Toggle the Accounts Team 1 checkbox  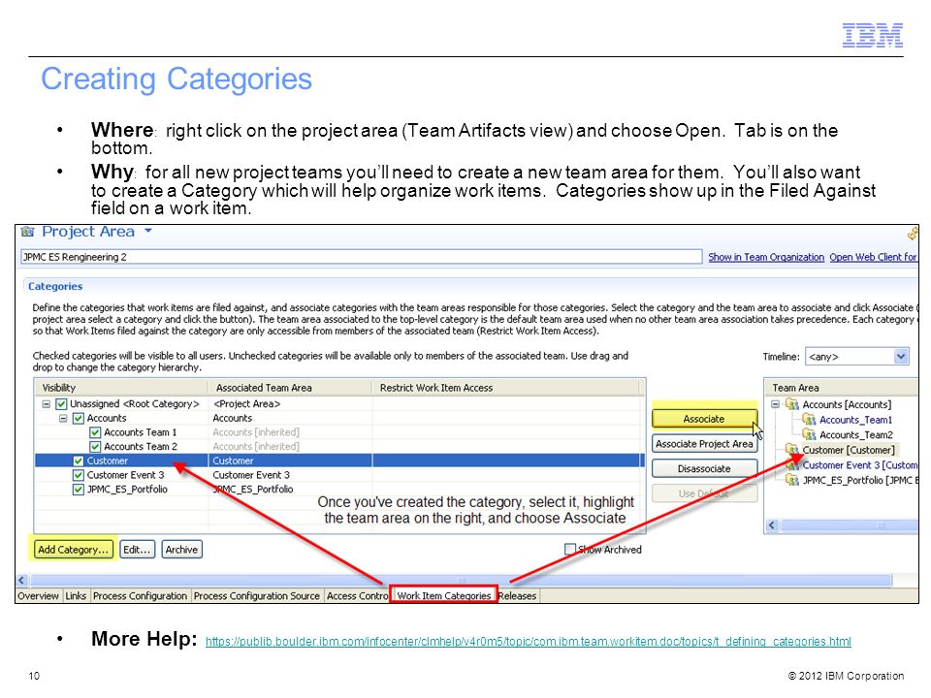point(95,432)
